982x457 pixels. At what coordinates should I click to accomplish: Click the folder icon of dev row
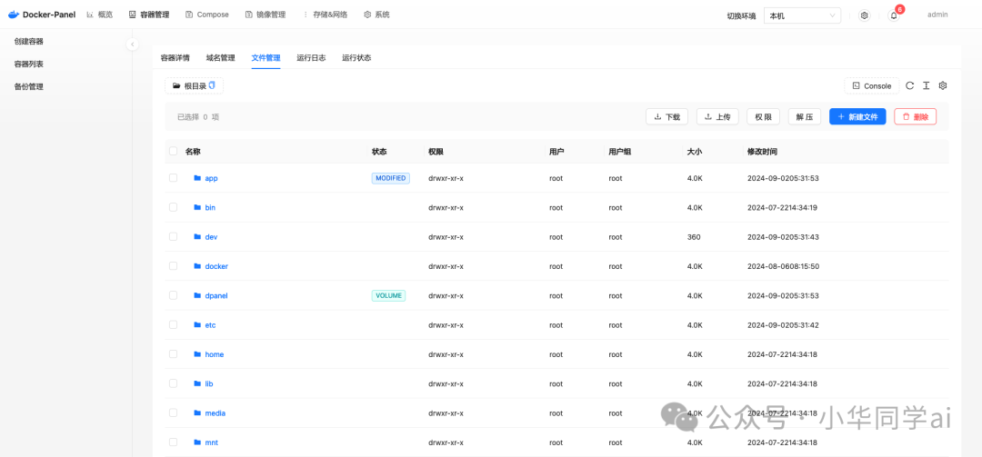click(197, 236)
